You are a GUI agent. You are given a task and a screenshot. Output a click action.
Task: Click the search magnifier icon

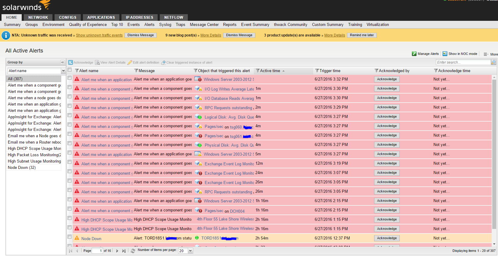click(x=493, y=62)
